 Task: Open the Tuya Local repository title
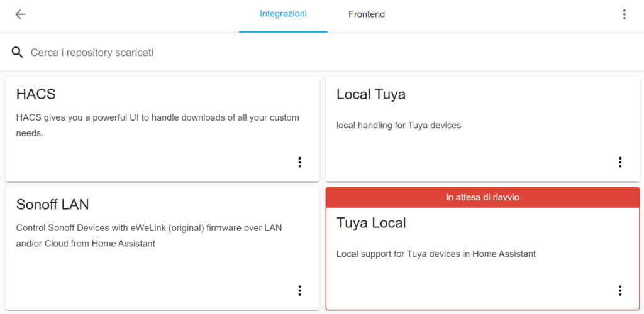(371, 223)
